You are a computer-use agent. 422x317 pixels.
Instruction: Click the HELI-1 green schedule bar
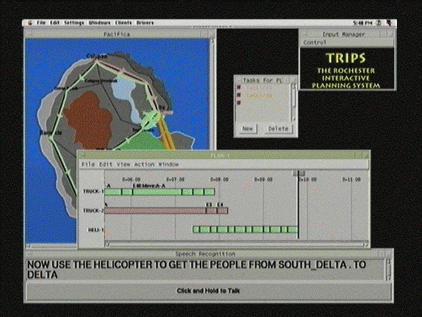245,230
